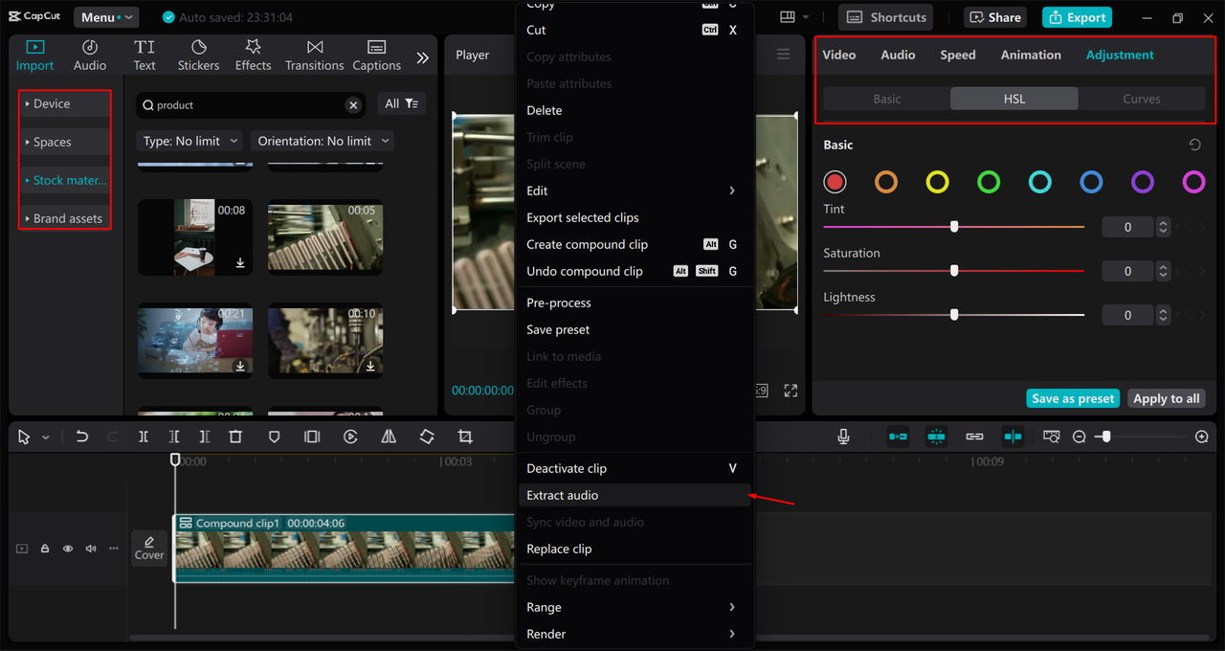Undo the last timeline action
Image resolution: width=1225 pixels, height=651 pixels.
(82, 437)
